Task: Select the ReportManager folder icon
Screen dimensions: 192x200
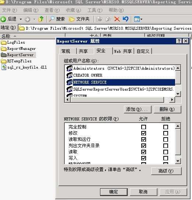Action: click(x=4, y=48)
